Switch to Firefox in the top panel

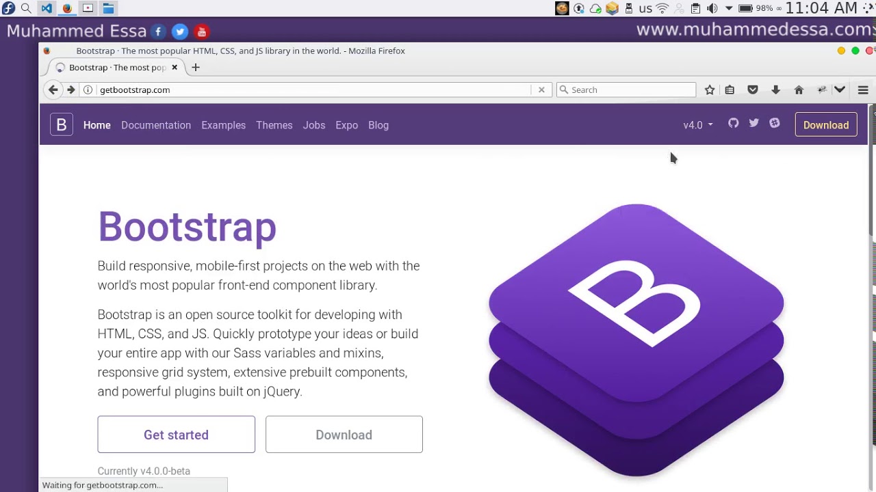pos(67,8)
